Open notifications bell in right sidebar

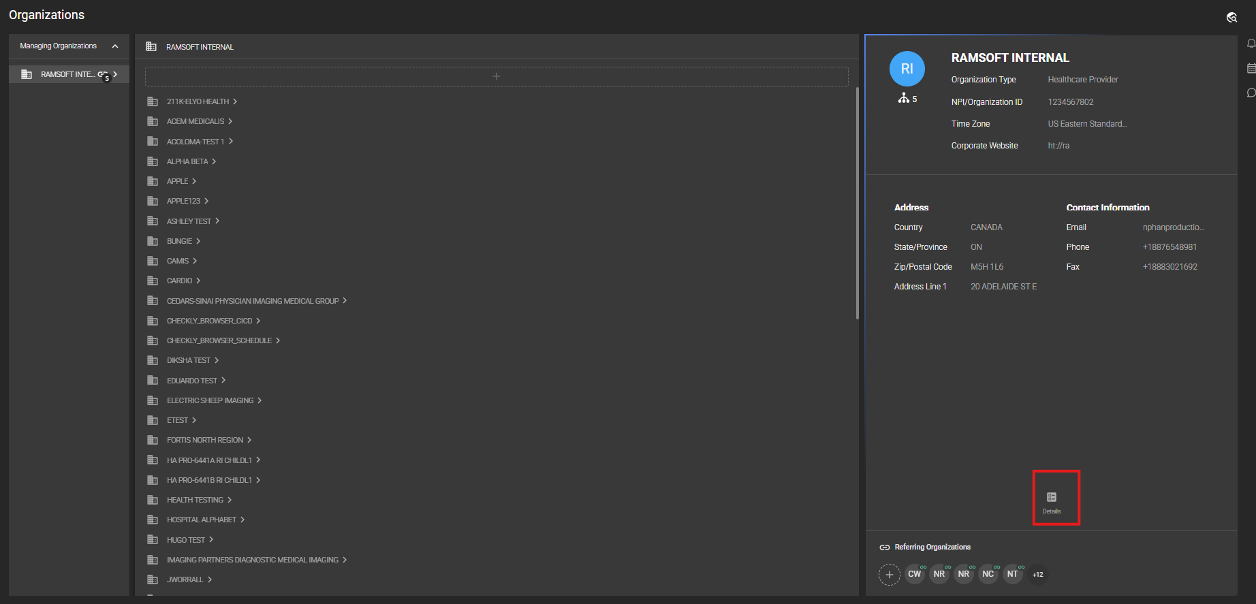pyautogui.click(x=1251, y=44)
